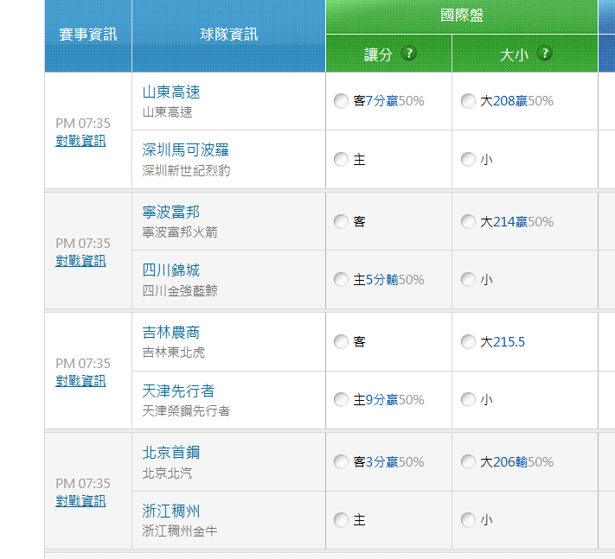Click the 天津榮鋼先行者 subtitle text

click(x=186, y=411)
